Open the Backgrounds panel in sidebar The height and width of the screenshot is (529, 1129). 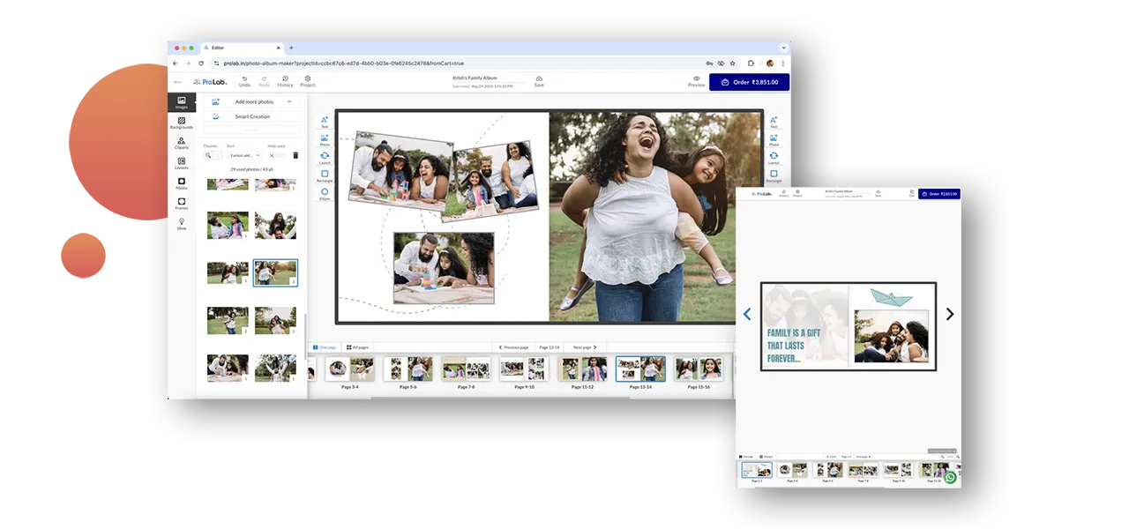point(181,123)
